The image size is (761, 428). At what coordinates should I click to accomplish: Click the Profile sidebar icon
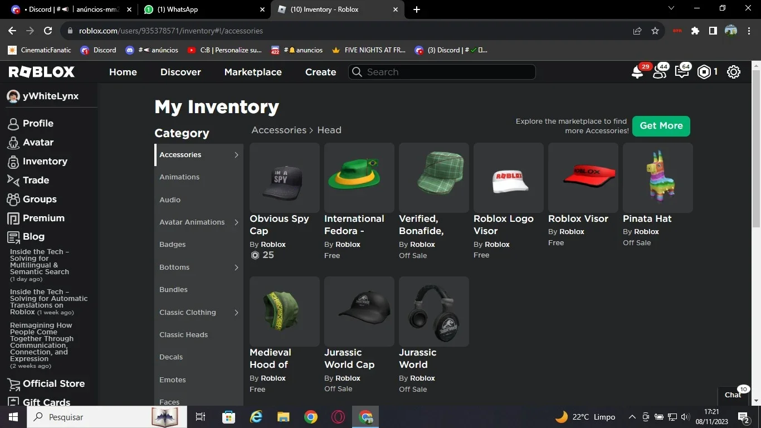point(13,124)
